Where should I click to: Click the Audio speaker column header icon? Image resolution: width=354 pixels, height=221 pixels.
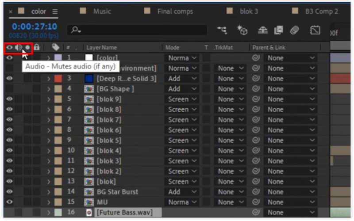click(x=19, y=47)
